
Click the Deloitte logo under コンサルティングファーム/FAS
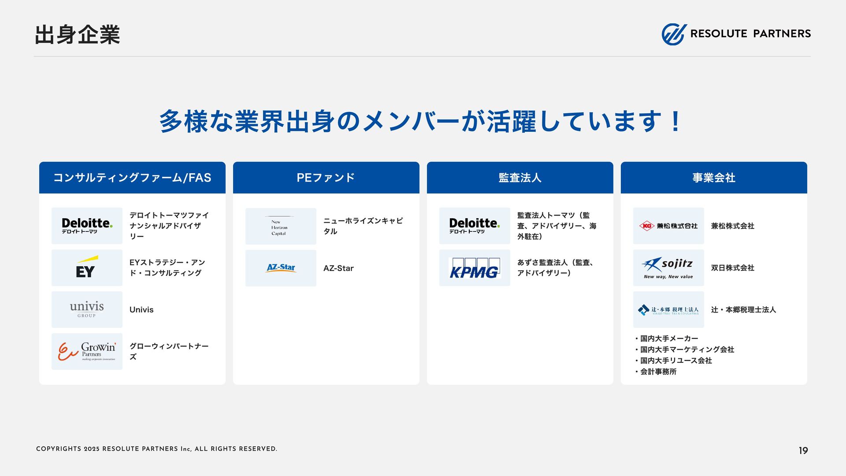[x=87, y=226]
